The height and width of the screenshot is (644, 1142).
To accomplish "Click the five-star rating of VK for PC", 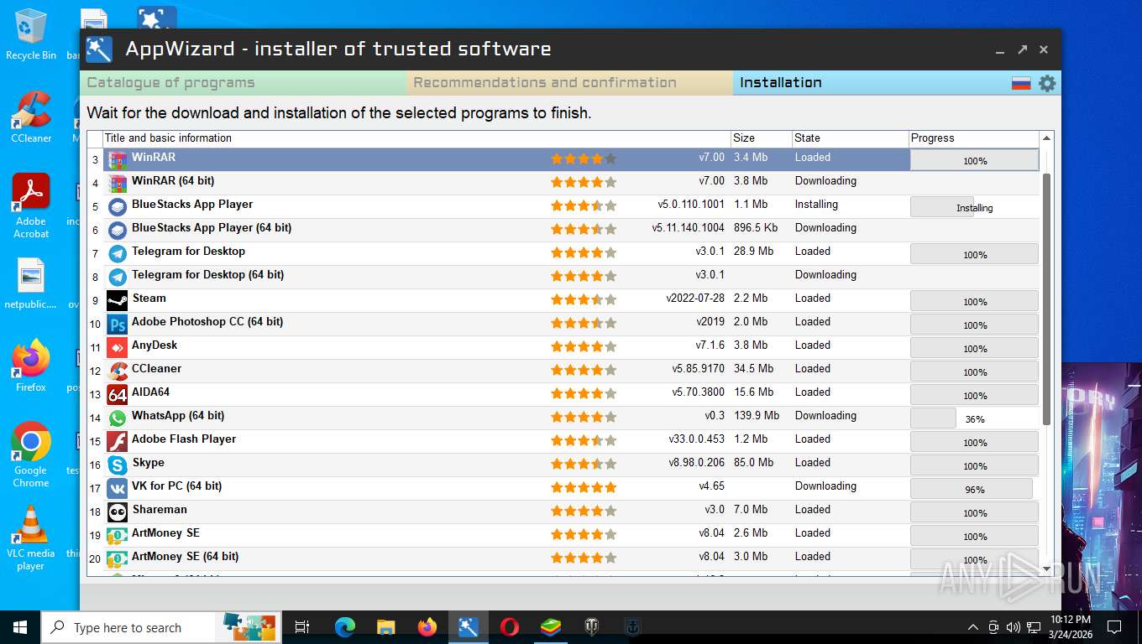I will 584,487.
